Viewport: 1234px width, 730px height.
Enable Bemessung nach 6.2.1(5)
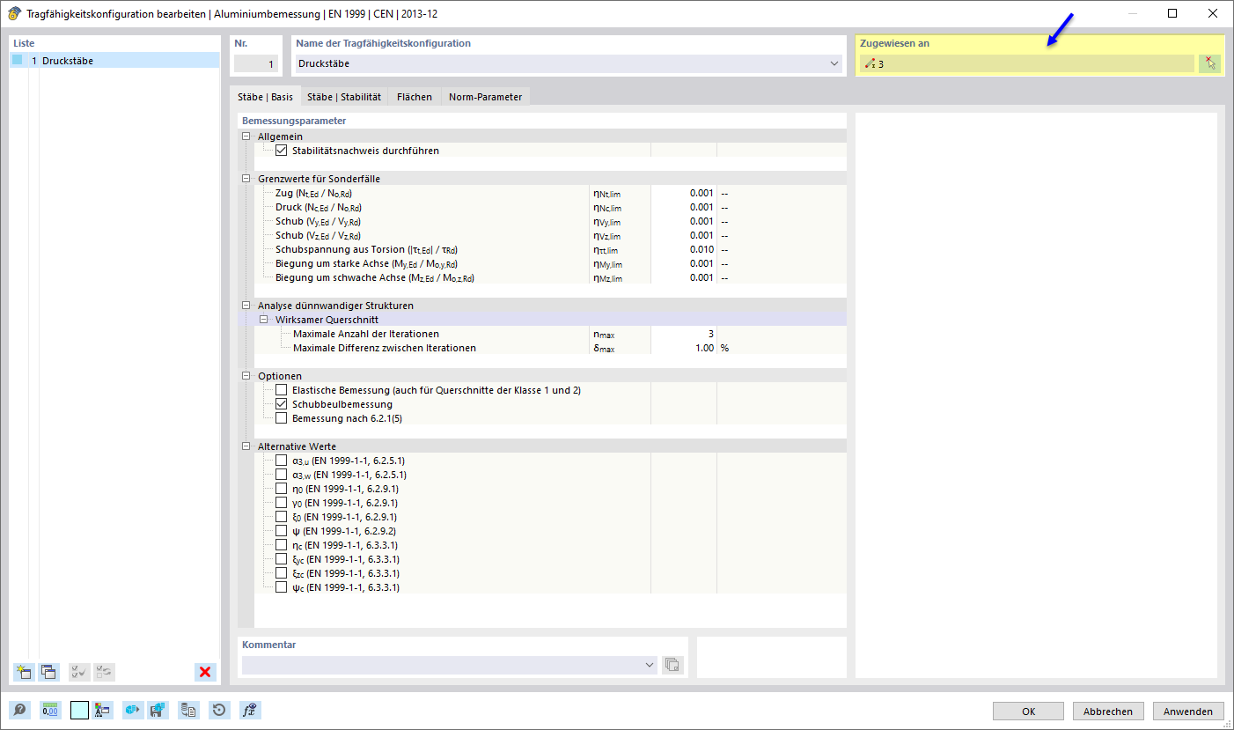coord(281,417)
